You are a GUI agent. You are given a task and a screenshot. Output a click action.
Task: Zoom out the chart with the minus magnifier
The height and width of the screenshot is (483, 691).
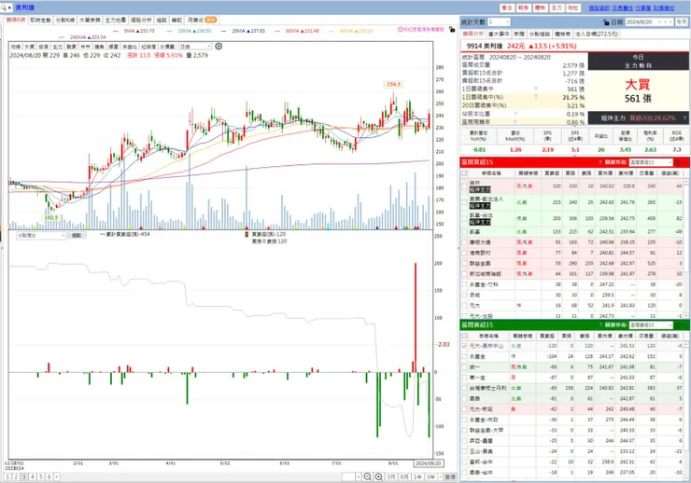pos(367,476)
